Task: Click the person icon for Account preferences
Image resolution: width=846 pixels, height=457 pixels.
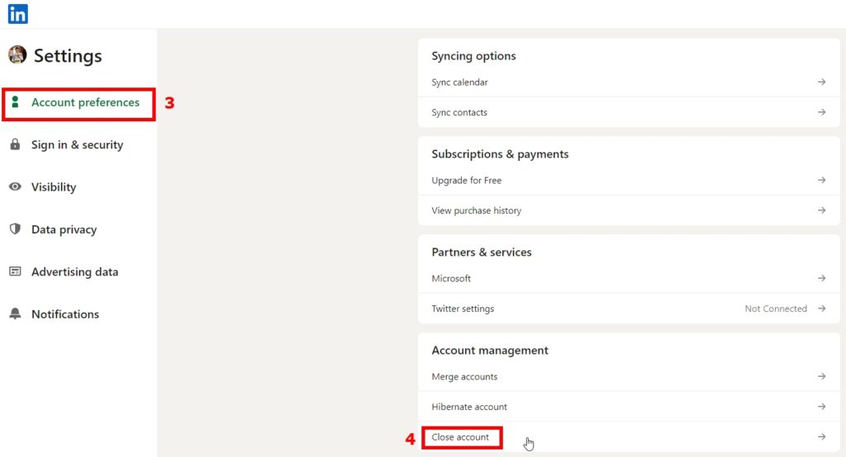Action: [x=15, y=101]
